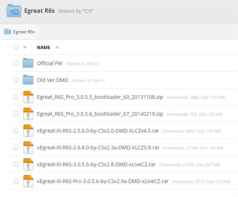
Task: Click the Official FW folder icon
Action: 28,63
